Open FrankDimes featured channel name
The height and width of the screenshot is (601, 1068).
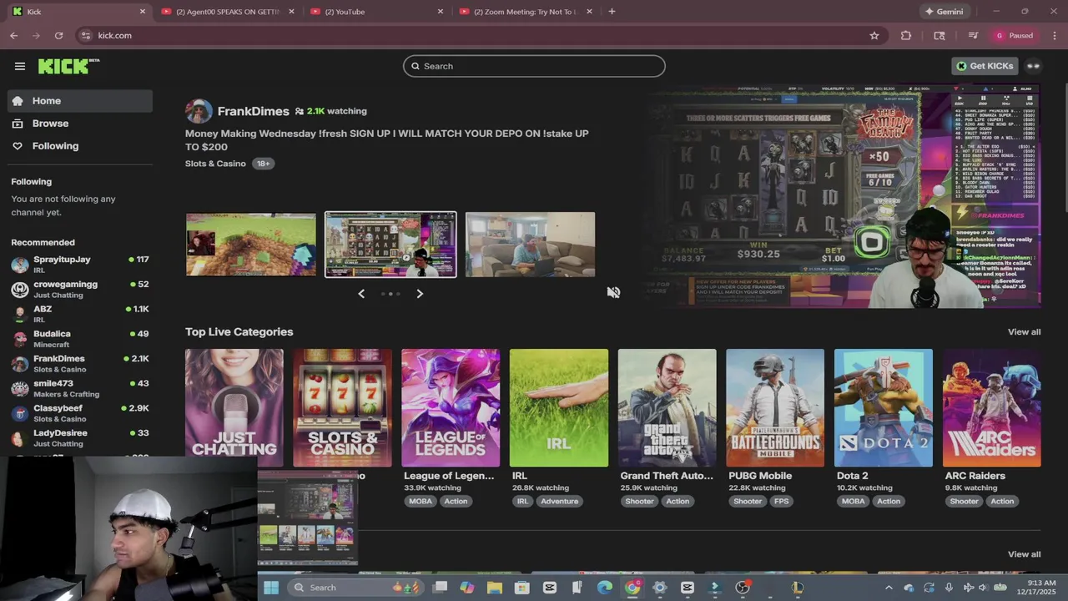click(x=253, y=111)
